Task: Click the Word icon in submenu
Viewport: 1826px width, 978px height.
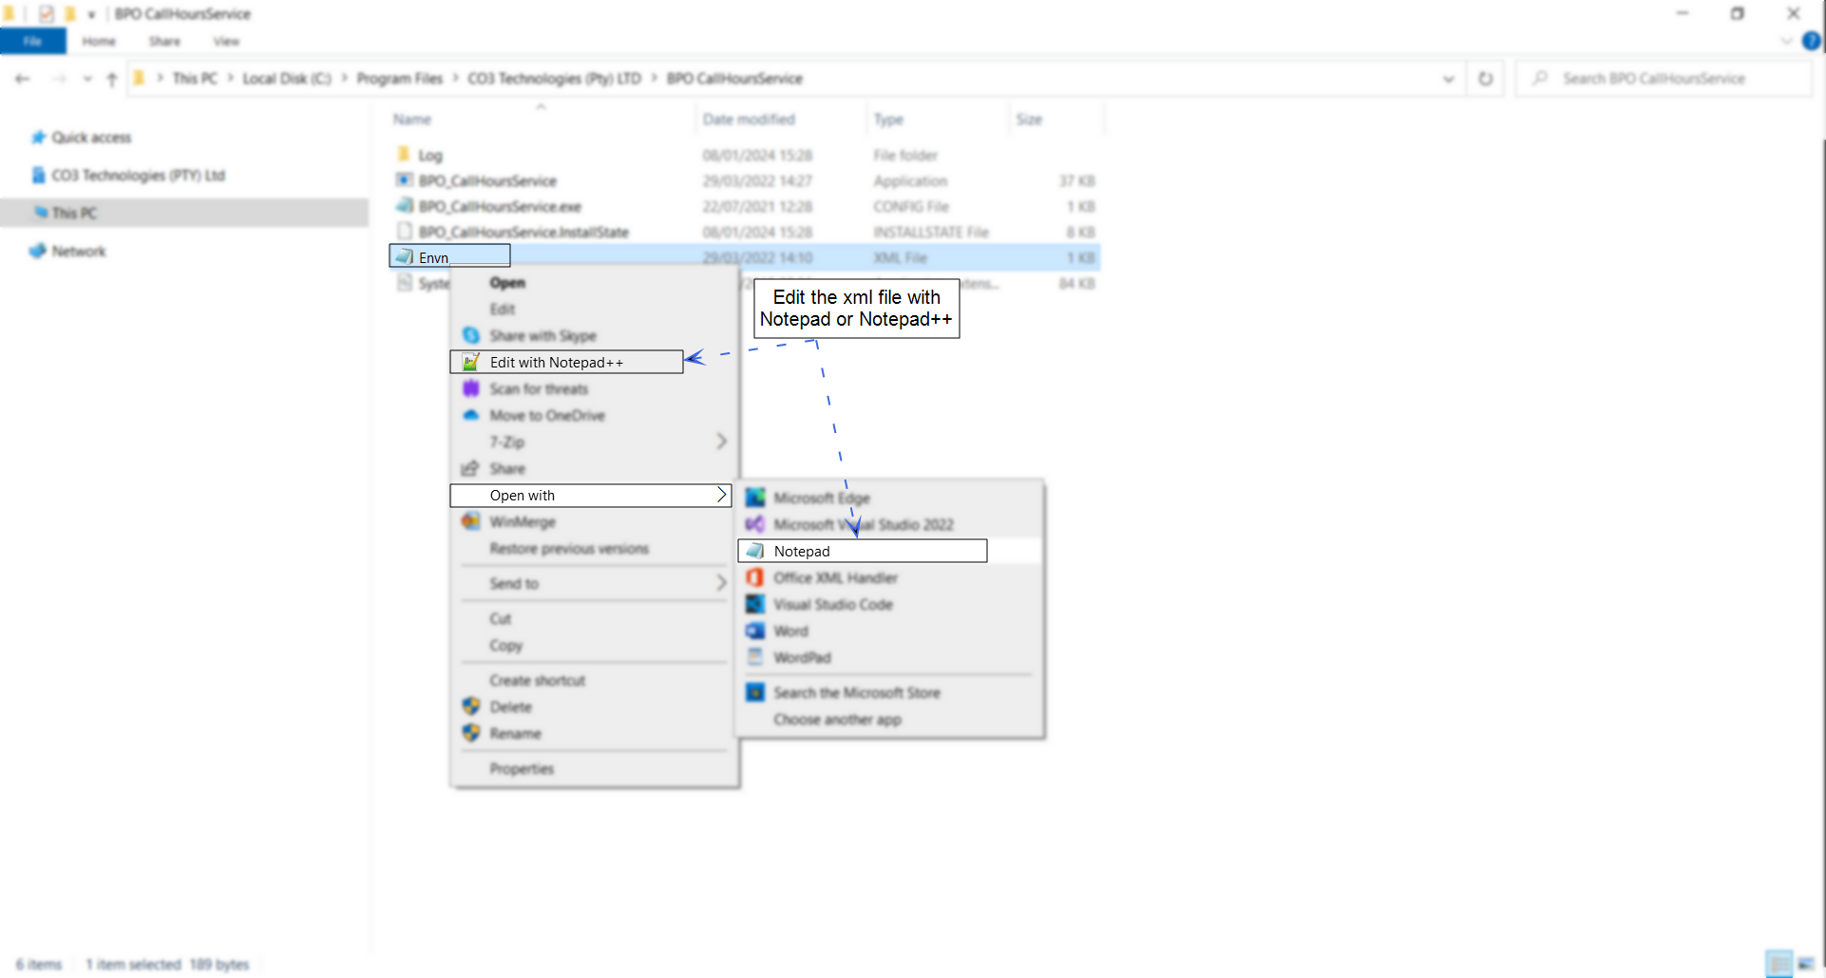Action: click(755, 630)
